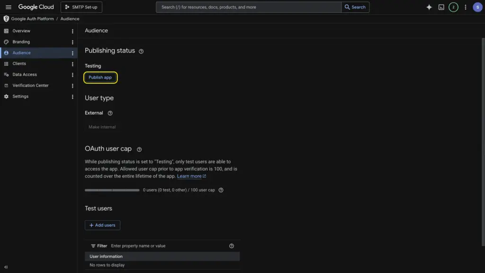The width and height of the screenshot is (485, 273).
Task: Open more options for Settings
Action: pyautogui.click(x=72, y=97)
